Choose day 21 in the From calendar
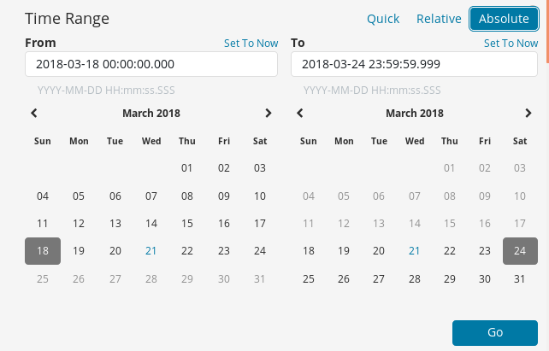This screenshot has width=549, height=351. tap(151, 251)
